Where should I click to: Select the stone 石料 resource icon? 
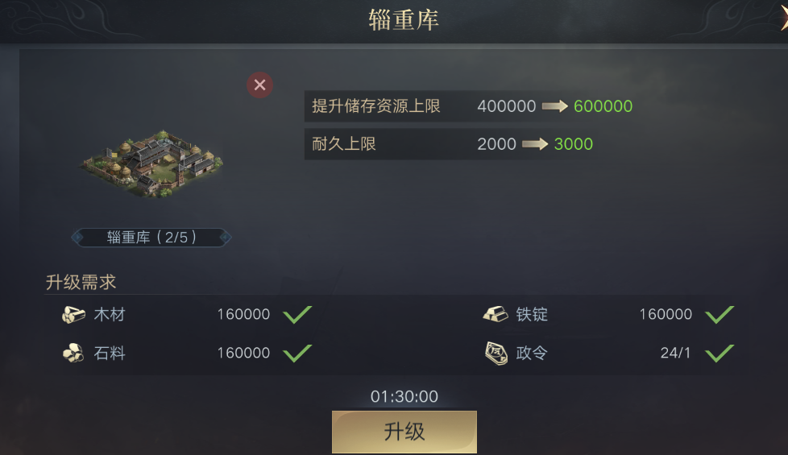pyautogui.click(x=73, y=353)
